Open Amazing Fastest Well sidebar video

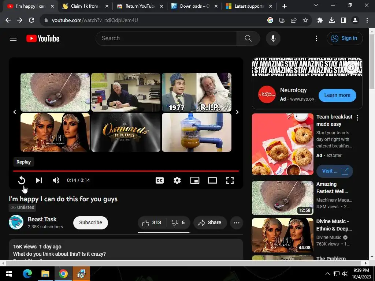tap(283, 198)
